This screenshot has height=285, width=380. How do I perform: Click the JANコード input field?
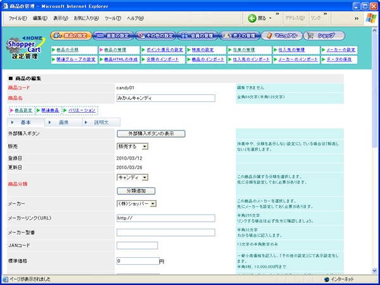(x=137, y=246)
